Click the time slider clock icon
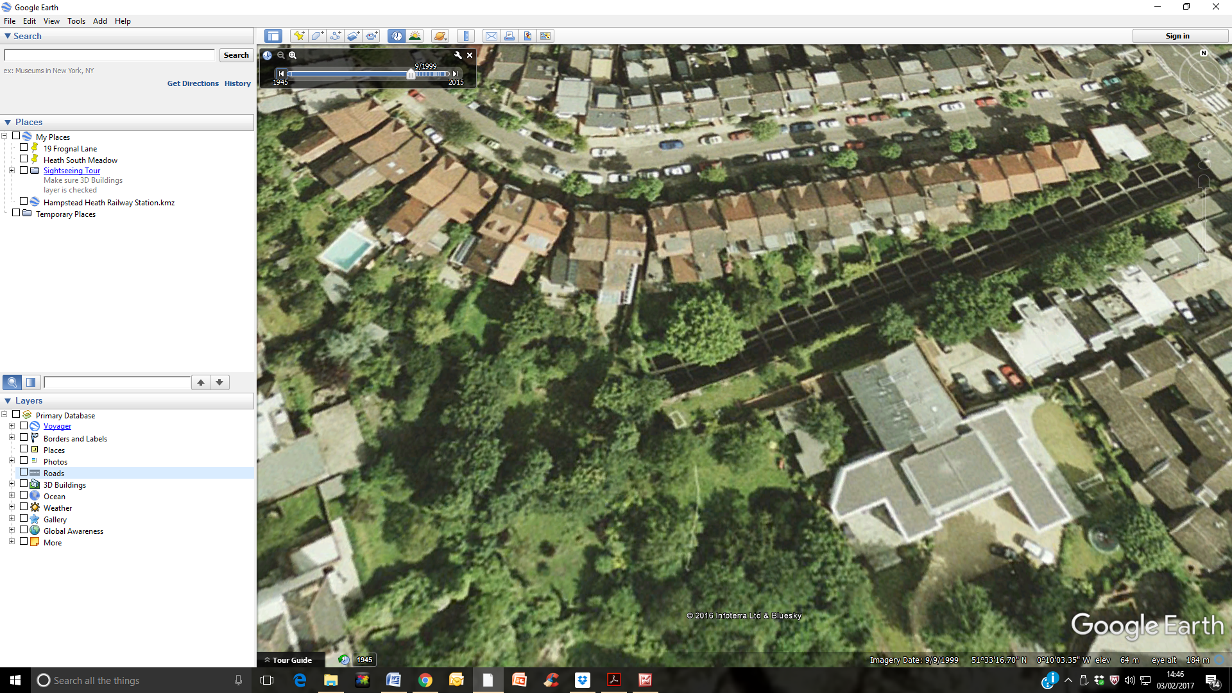The height and width of the screenshot is (693, 1232). tap(267, 55)
